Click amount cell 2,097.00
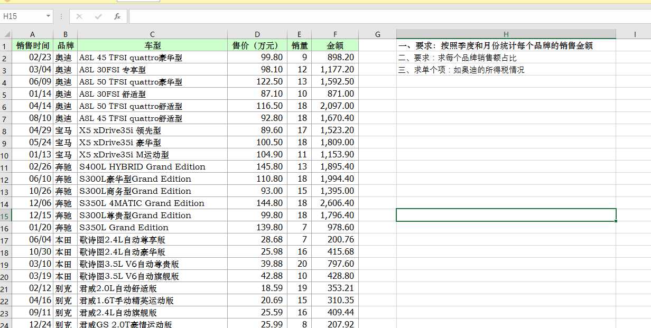This screenshot has height=328, width=651. pos(334,106)
